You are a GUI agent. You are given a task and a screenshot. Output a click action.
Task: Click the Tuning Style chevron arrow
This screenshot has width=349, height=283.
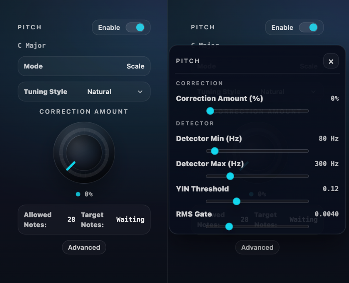click(x=140, y=91)
